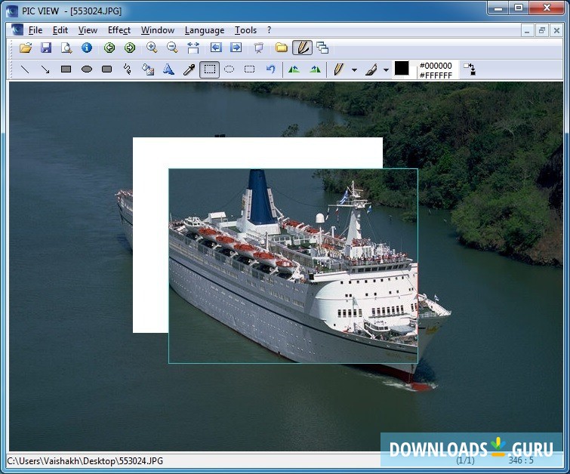Toggle the elliptical selection tool

pyautogui.click(x=230, y=69)
